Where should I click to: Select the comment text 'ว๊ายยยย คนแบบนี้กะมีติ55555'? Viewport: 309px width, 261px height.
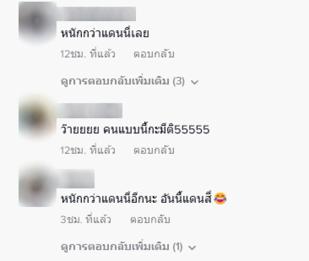point(135,129)
